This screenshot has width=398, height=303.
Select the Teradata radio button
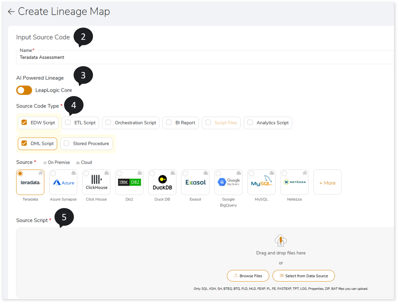point(20,173)
